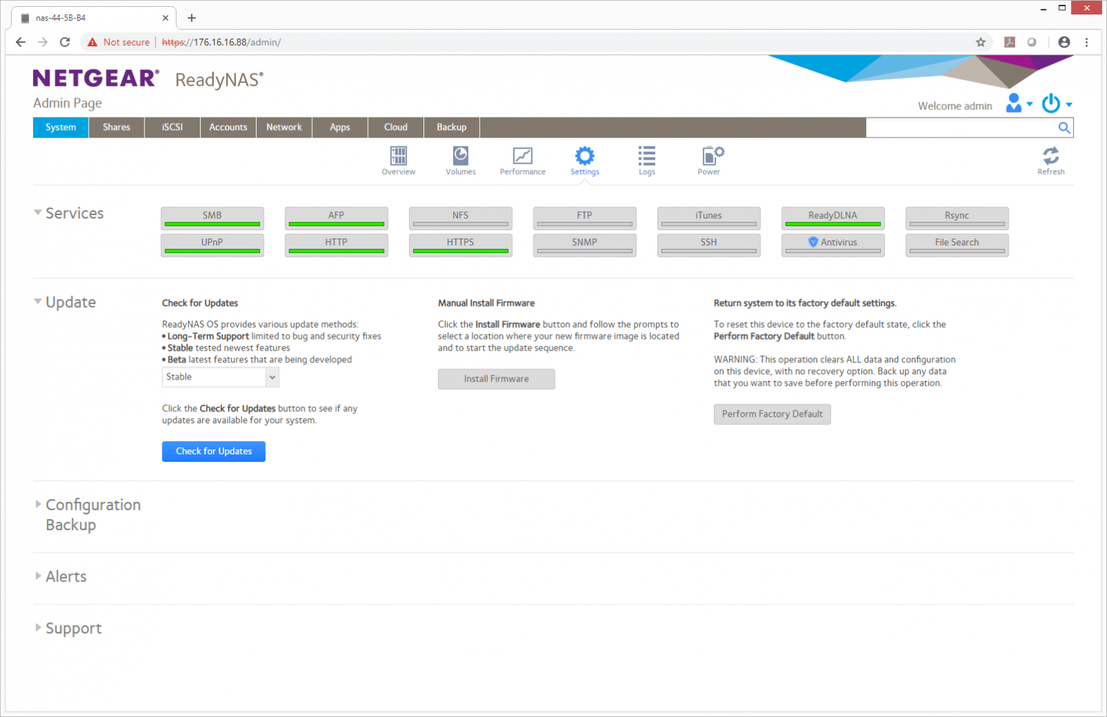Open the Stable update channel dropdown

click(x=221, y=377)
